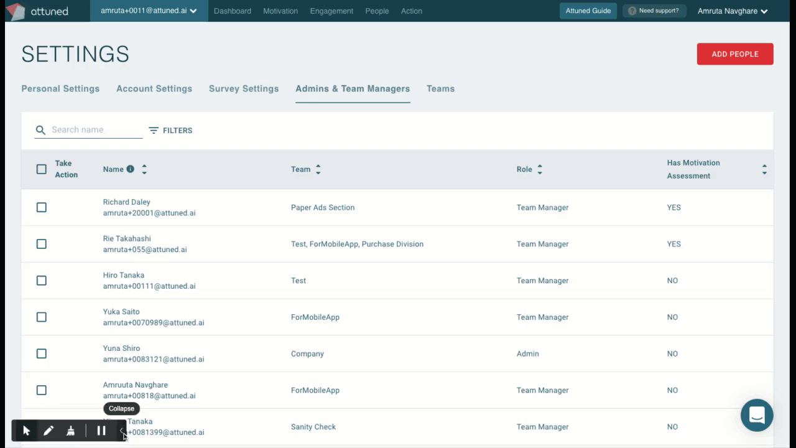Screen dimensions: 796x448
Task: Switch to Account Settings tab
Action: 154,89
